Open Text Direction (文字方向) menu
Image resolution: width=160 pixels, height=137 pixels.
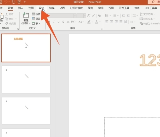[147, 14]
